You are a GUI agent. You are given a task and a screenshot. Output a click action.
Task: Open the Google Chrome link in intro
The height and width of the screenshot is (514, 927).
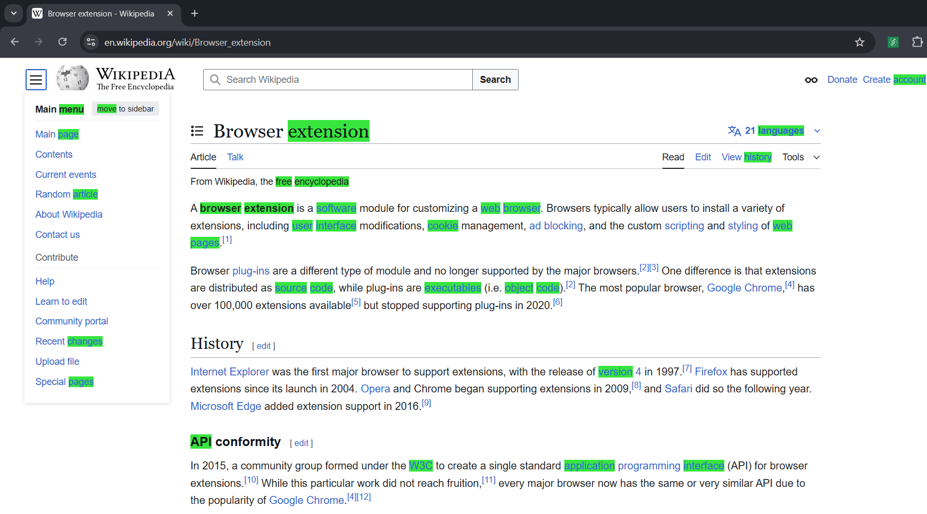pos(744,288)
